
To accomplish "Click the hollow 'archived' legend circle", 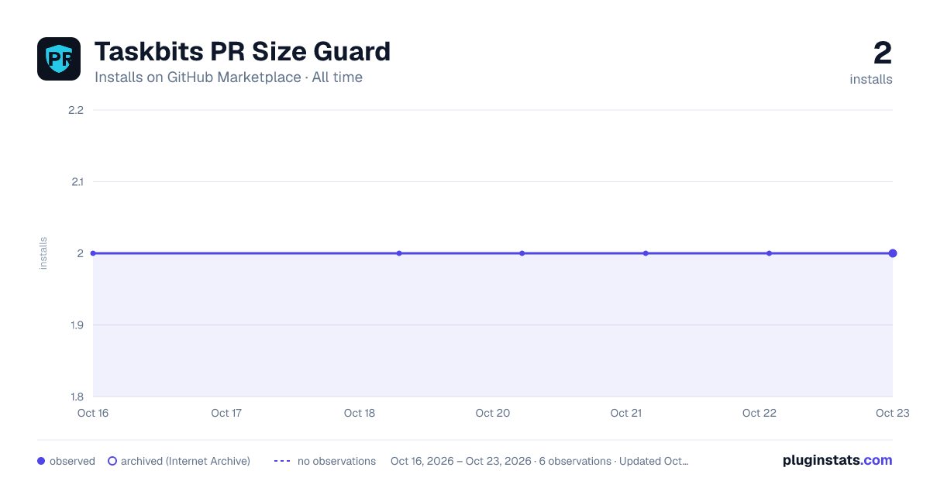I will coord(112,461).
